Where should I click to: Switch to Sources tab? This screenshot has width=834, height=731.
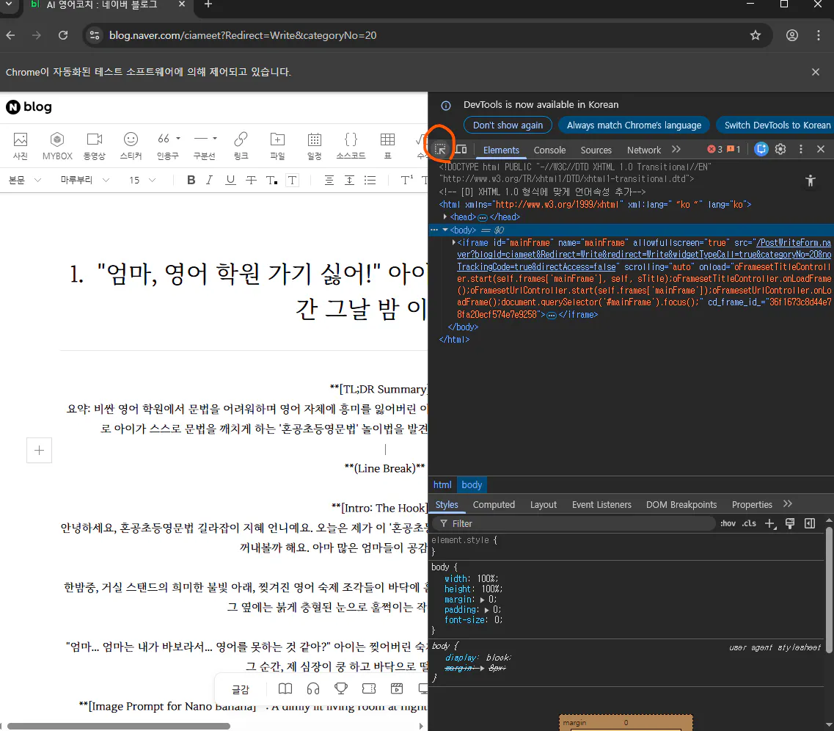click(596, 150)
